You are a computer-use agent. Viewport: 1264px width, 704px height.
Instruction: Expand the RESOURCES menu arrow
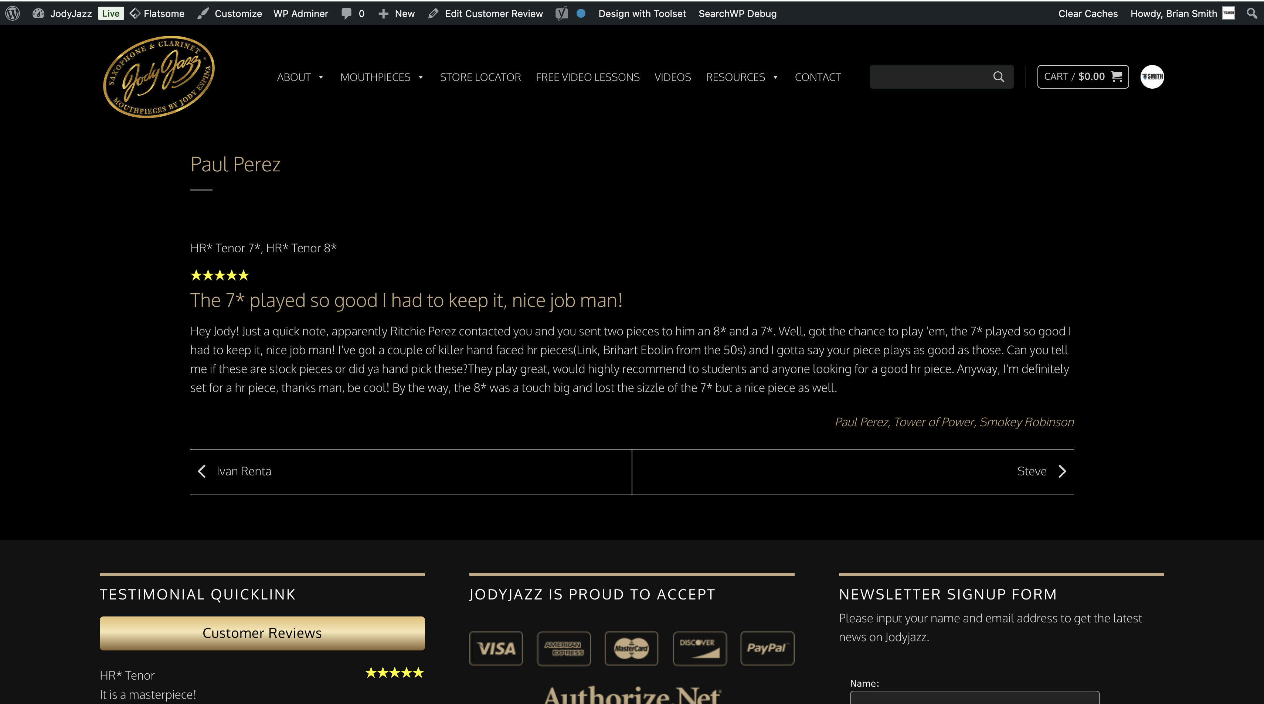[x=775, y=77]
